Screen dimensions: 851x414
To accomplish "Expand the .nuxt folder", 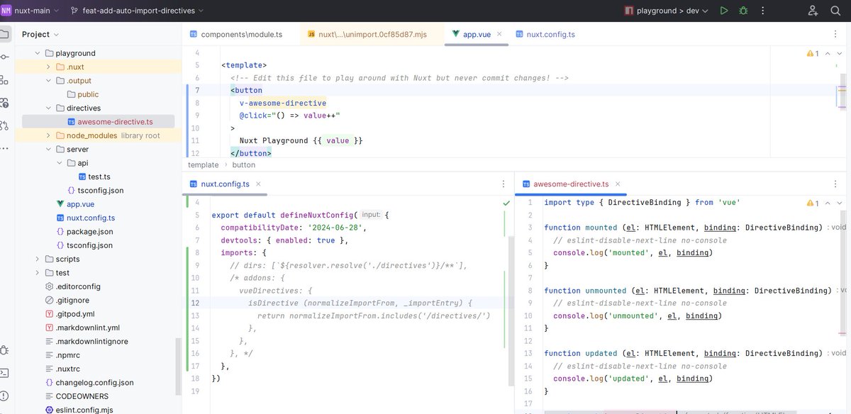I will tap(49, 67).
